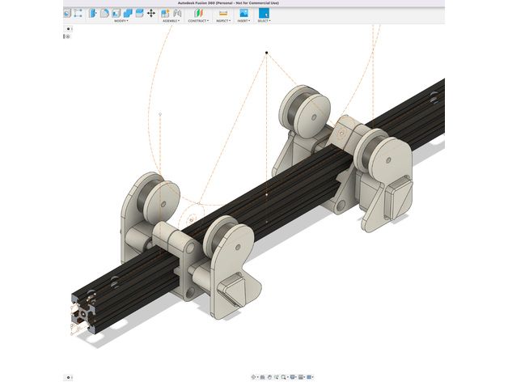Activate the Move/Copy arrows tool
The image size is (508, 382).
tap(151, 14)
